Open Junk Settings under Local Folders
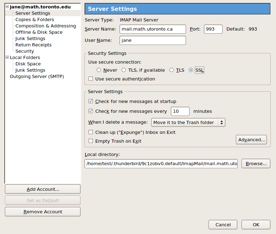The width and height of the screenshot is (276, 234). pos(30,70)
